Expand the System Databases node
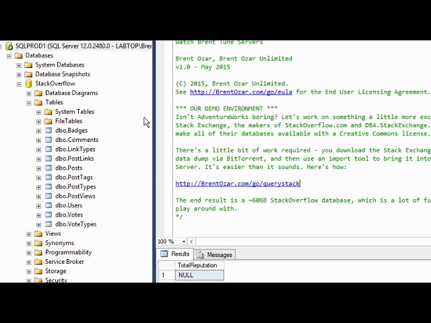Viewport: 431px width, 323px height. [x=19, y=65]
